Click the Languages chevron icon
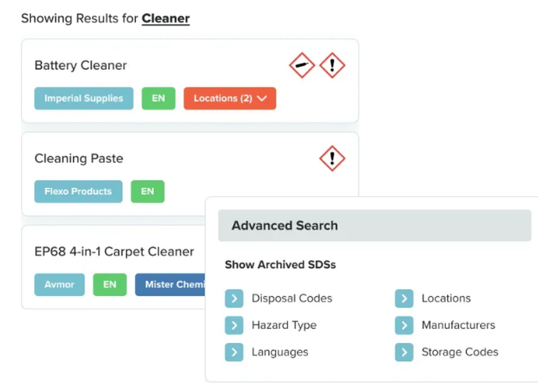Image resolution: width=538 pixels, height=384 pixels. click(x=234, y=352)
